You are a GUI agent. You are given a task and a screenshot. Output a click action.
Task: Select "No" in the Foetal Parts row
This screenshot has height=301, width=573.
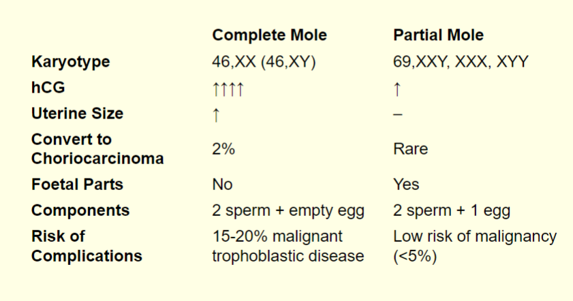222,185
